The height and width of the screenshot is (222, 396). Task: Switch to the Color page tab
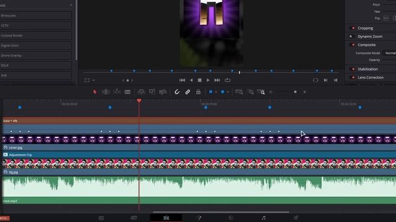(231, 218)
